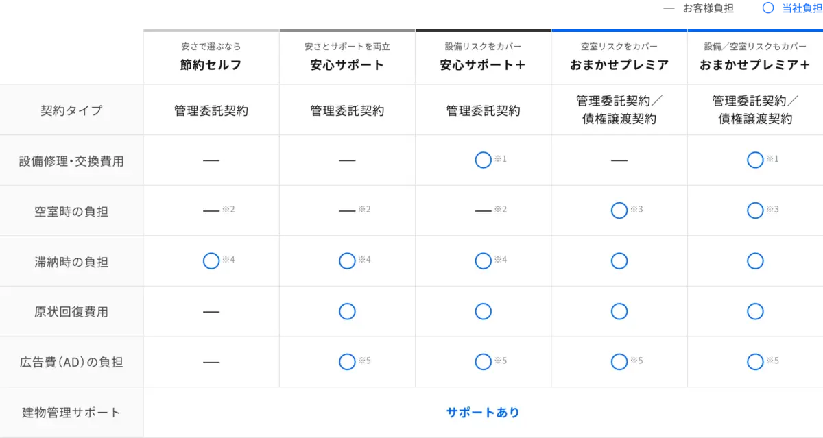Screen dimensions: 823x438
Task: Click the dash mark for 原状回復費用 under 節約セルフ
Action: (211, 312)
